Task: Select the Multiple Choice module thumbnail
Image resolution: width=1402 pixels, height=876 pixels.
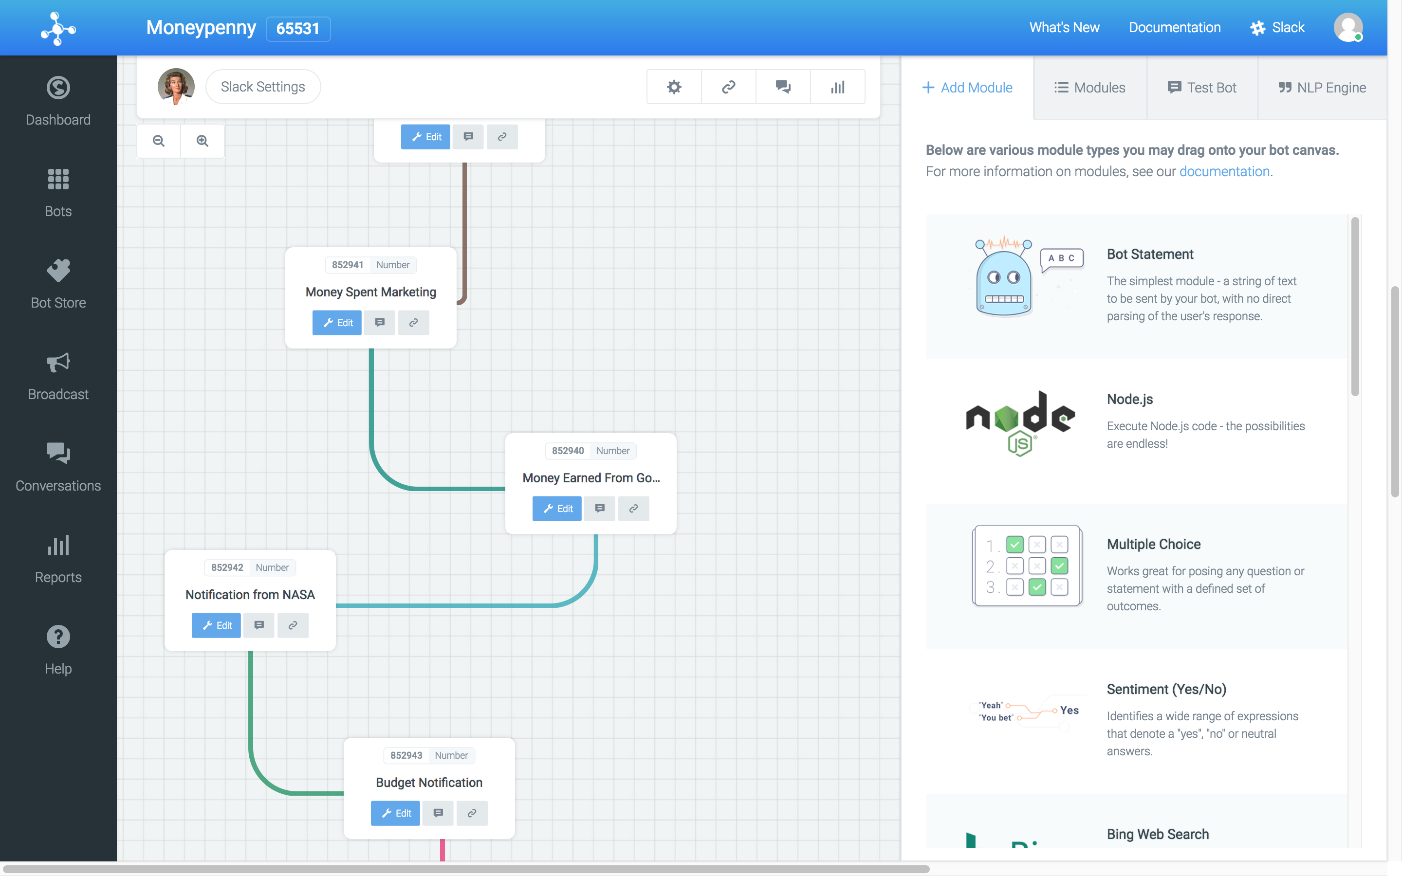Action: 1027,566
